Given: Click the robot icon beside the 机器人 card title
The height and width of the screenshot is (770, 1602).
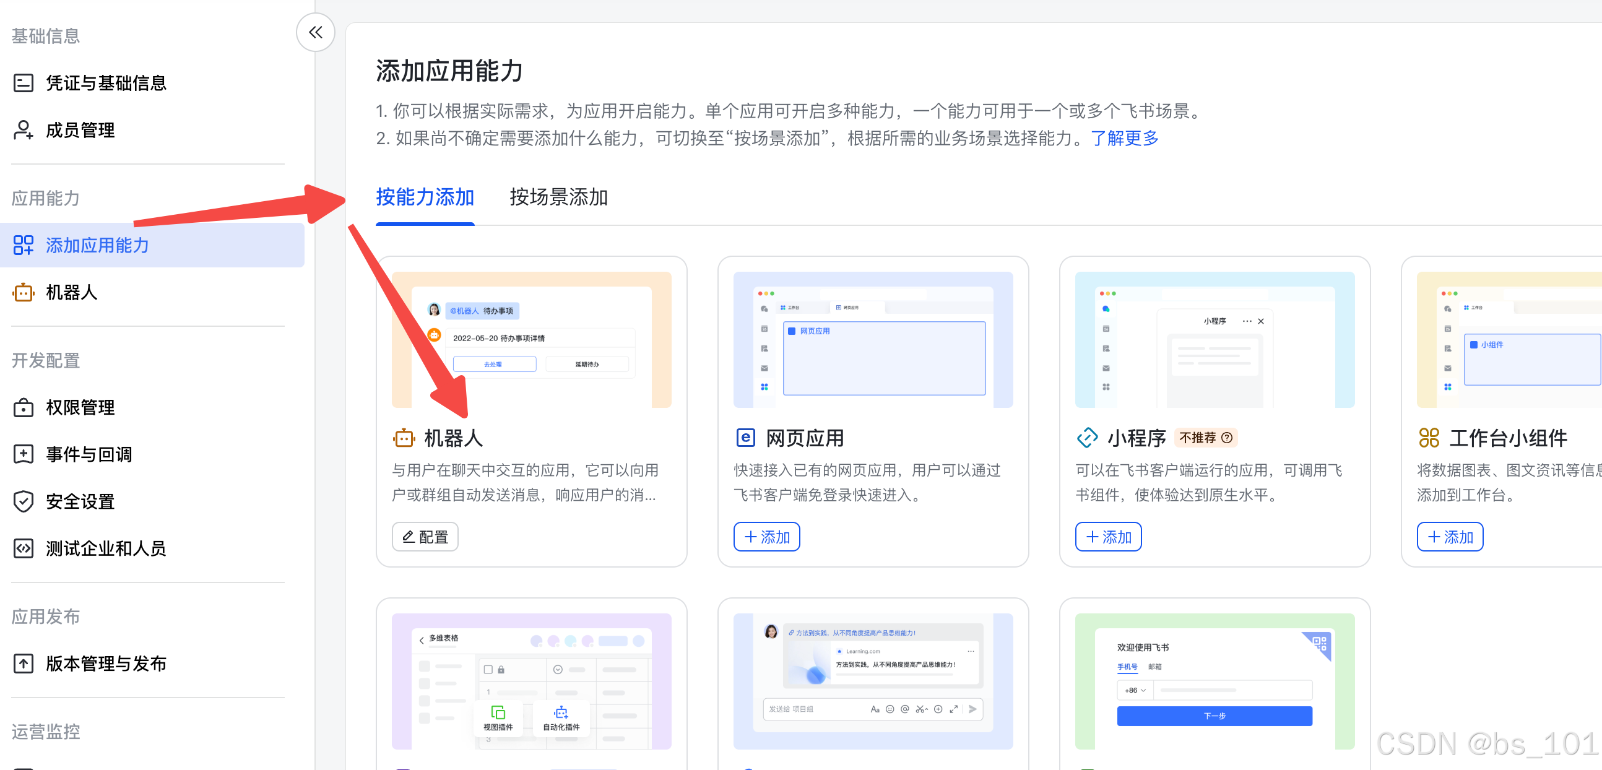Looking at the screenshot, I should (x=404, y=438).
